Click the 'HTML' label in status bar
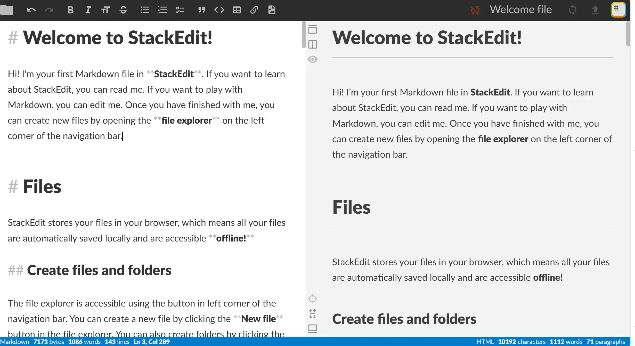This screenshot has width=635, height=346. point(485,342)
